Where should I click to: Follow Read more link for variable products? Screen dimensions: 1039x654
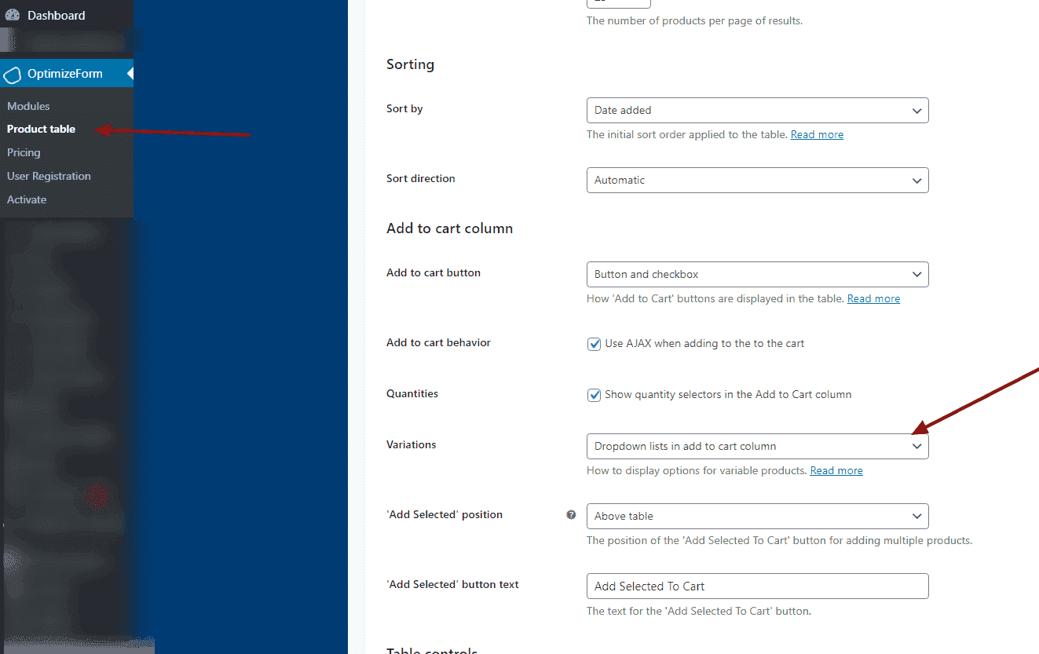click(x=836, y=471)
